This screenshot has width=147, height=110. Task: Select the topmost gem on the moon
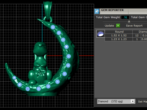pyautogui.click(x=53, y=27)
